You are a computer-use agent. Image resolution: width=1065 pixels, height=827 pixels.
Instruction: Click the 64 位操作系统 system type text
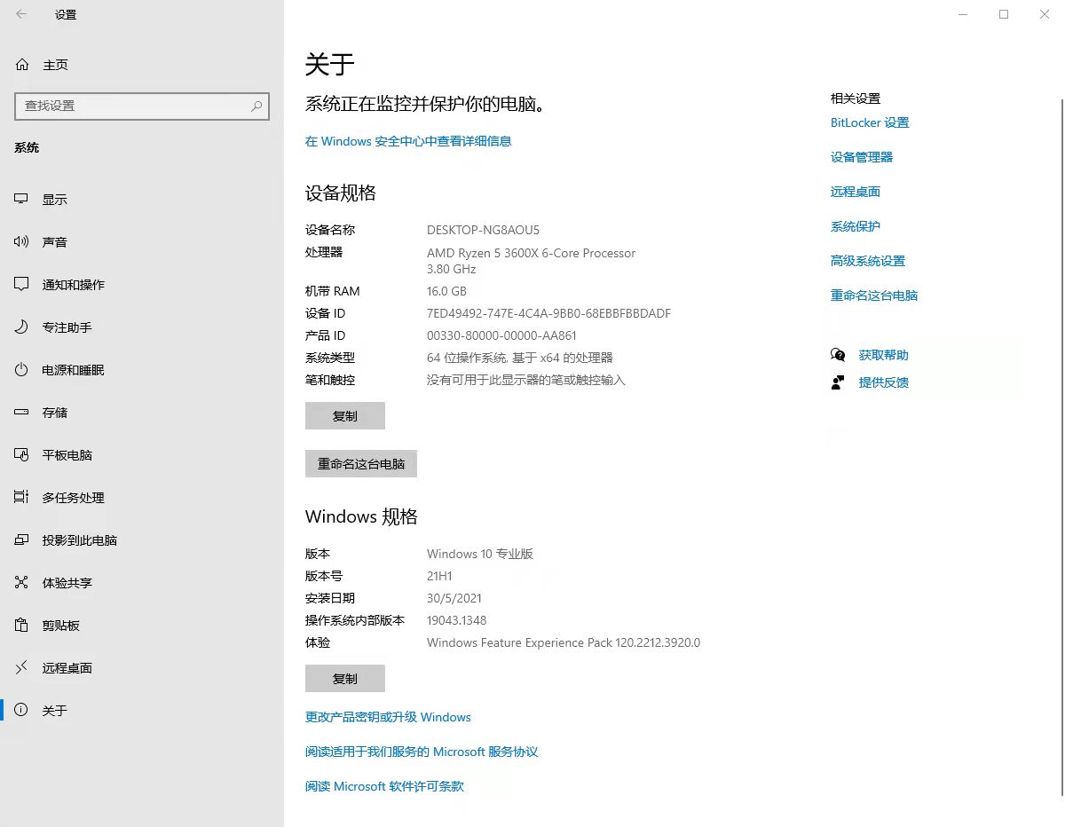click(520, 358)
